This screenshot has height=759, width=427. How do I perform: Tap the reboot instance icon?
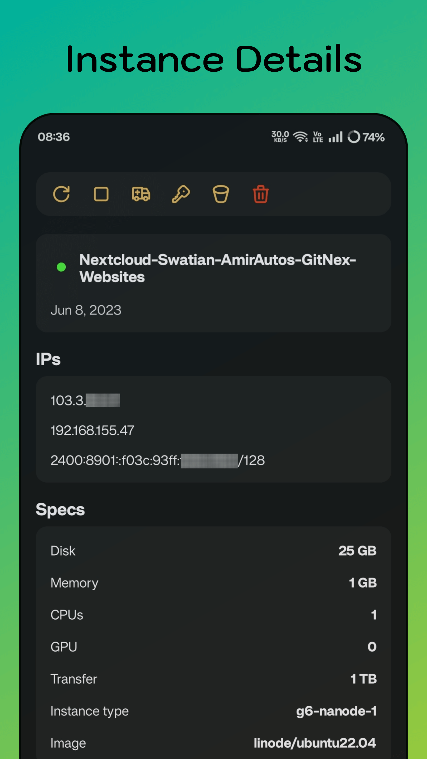61,194
